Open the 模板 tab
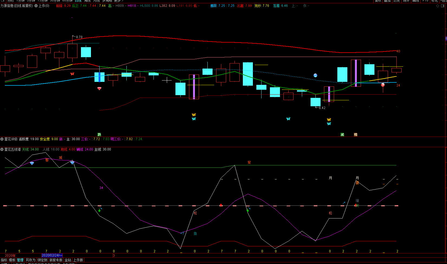Image resolution: width=447 pixels, height=264 pixels. 12,260
